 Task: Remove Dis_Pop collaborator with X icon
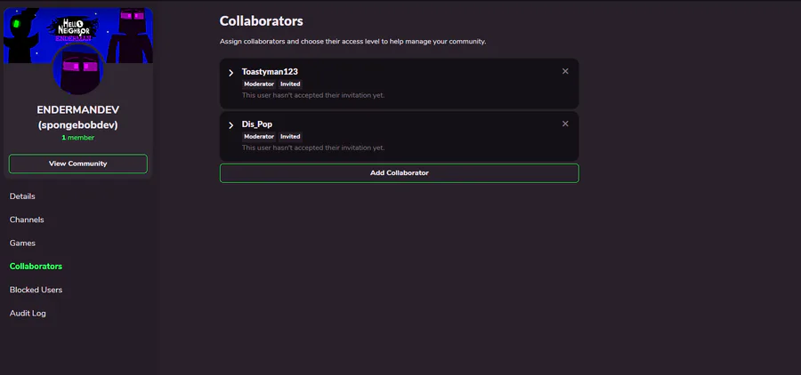(565, 124)
